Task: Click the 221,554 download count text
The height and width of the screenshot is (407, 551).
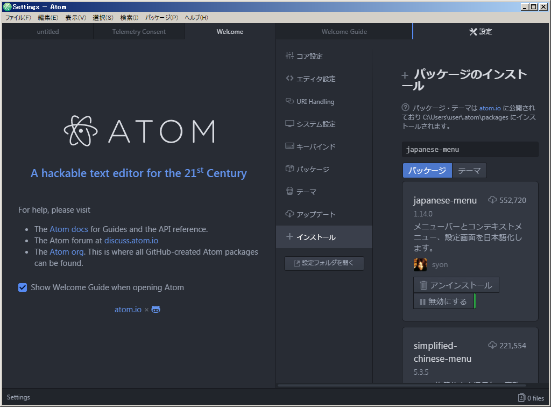Action: [x=513, y=346]
